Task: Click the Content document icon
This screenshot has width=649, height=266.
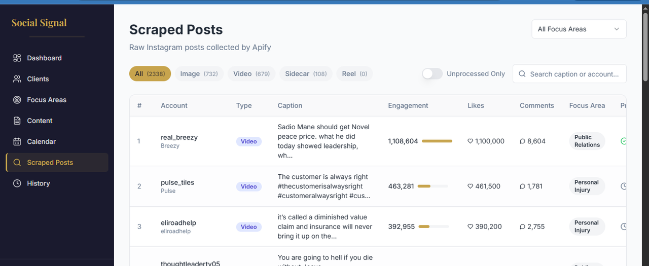Action: [x=17, y=121]
